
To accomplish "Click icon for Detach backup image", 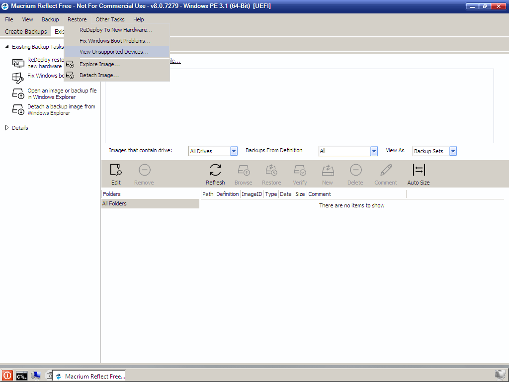I will click(x=18, y=109).
